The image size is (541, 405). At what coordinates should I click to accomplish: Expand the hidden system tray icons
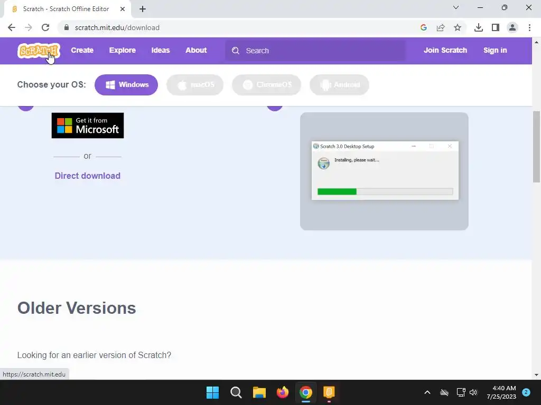(x=427, y=392)
